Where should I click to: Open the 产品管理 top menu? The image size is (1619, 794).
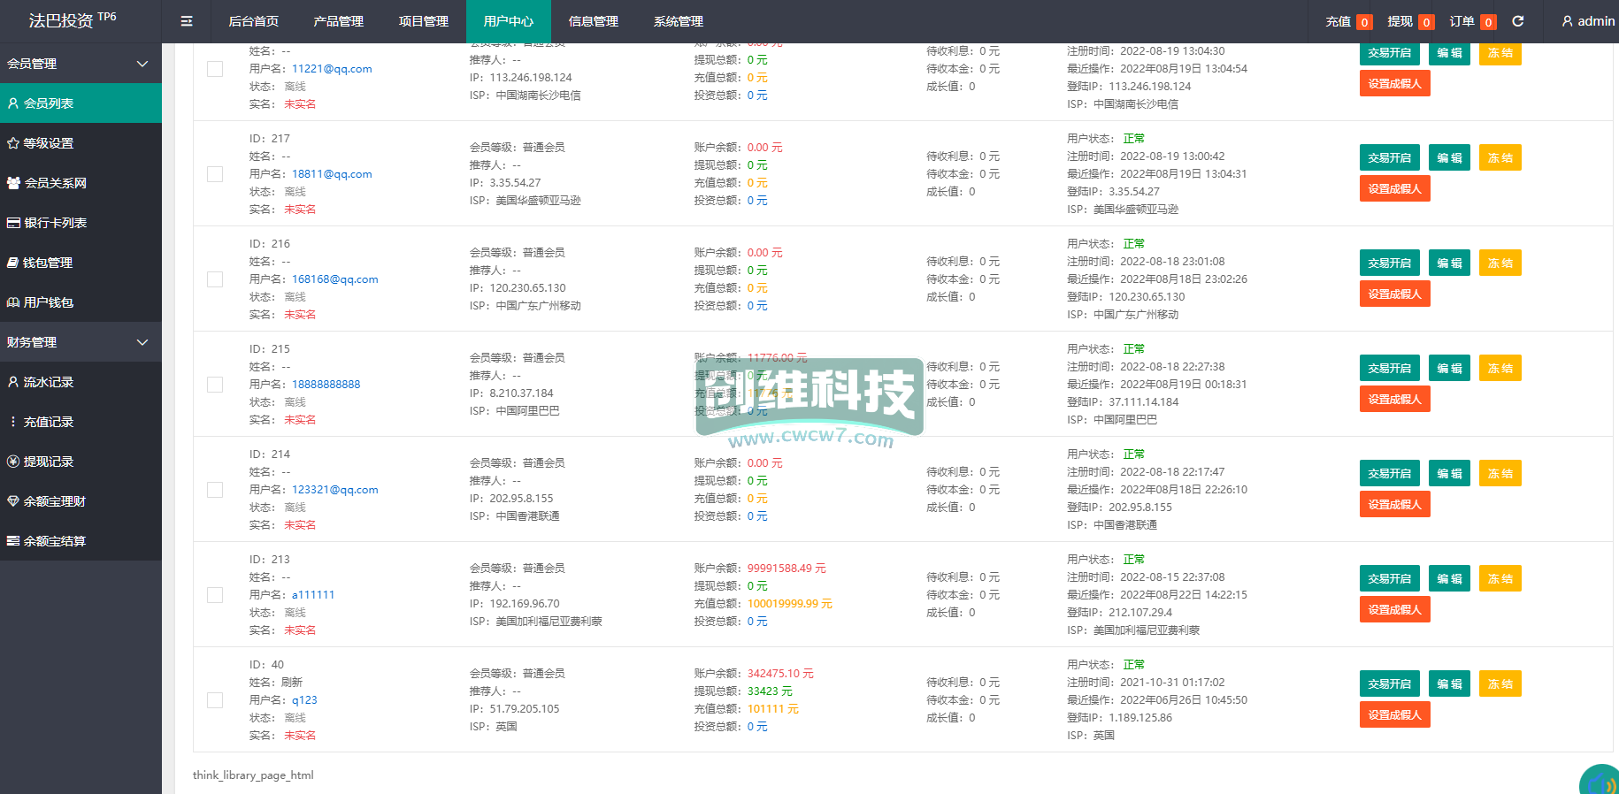coord(338,21)
